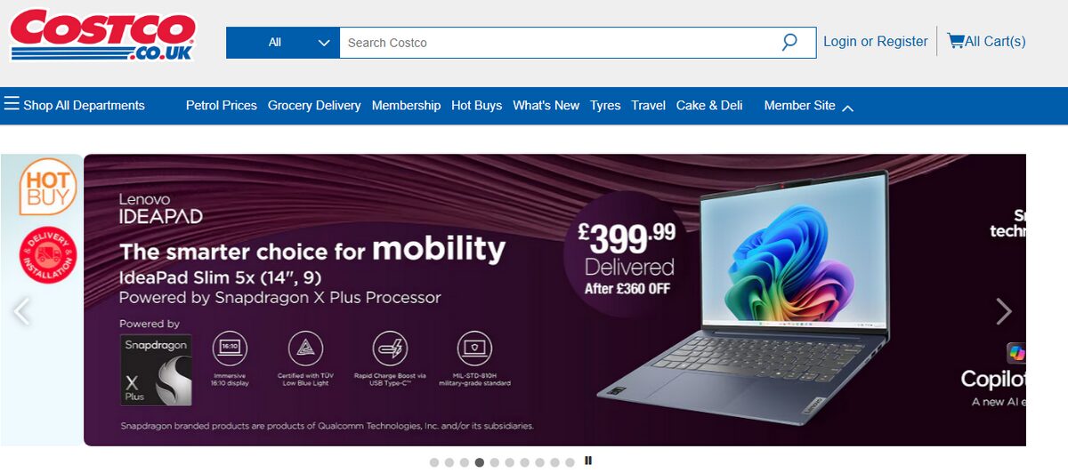
Task: Click the Costco.co.uk logo
Action: pyautogui.click(x=102, y=35)
